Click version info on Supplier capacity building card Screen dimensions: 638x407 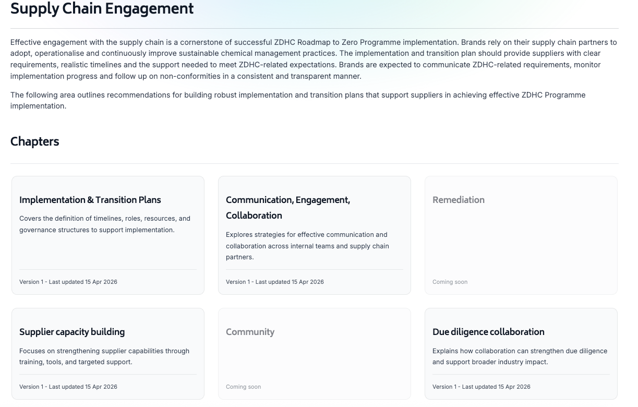(x=68, y=387)
